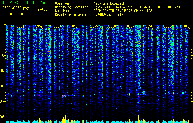This screenshot has width=193, height=123.
Task: Click the Observer label
Action: point(62,3)
